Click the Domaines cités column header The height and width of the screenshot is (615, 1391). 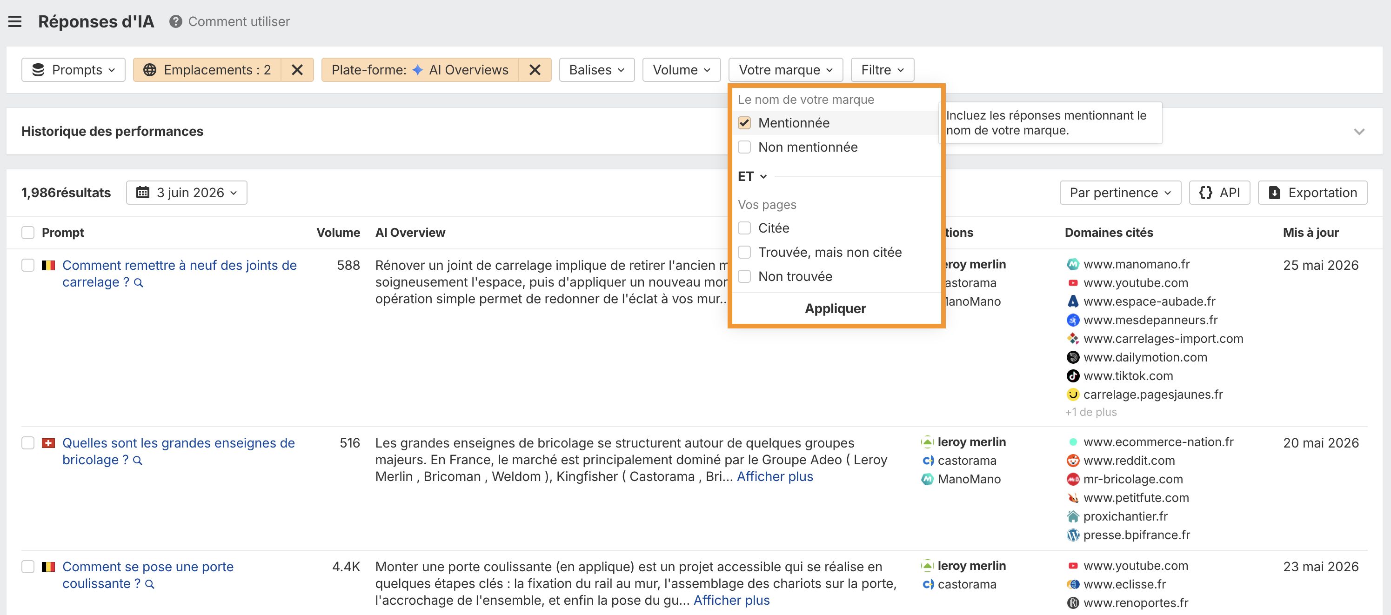(1109, 233)
